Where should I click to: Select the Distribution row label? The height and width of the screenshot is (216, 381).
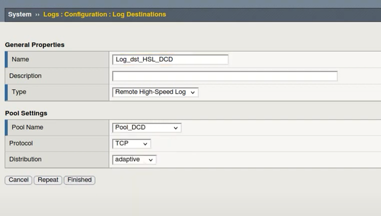(x=25, y=159)
